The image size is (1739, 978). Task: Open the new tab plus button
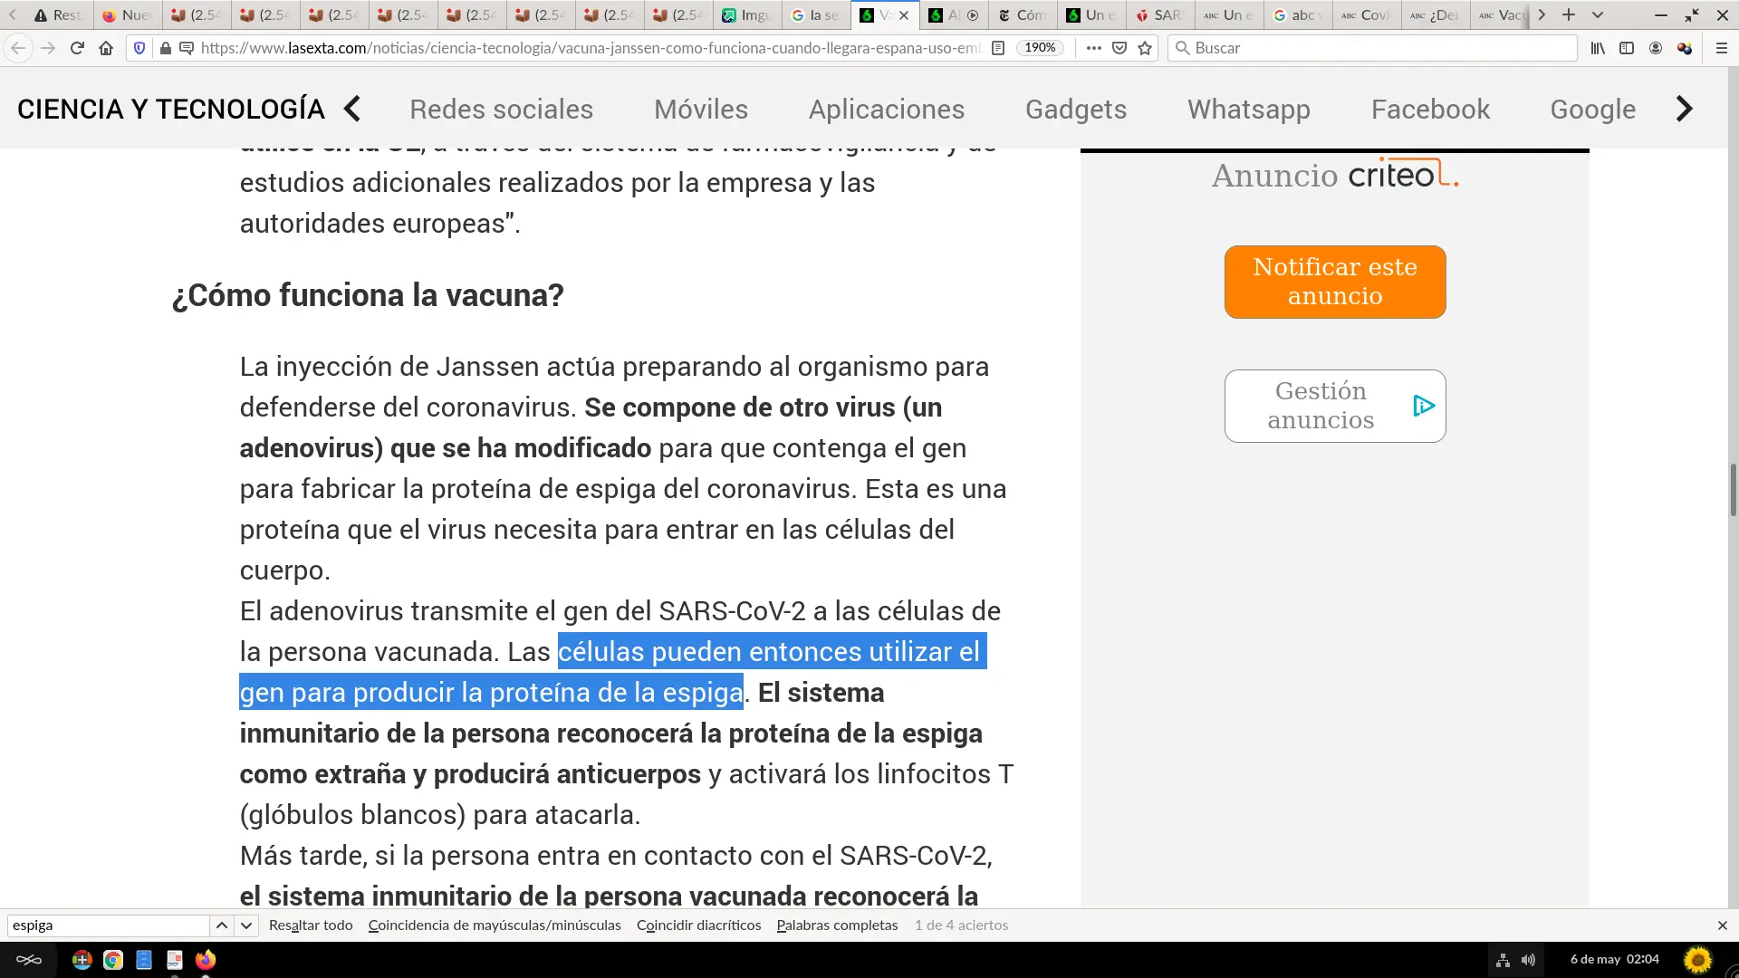[1569, 14]
